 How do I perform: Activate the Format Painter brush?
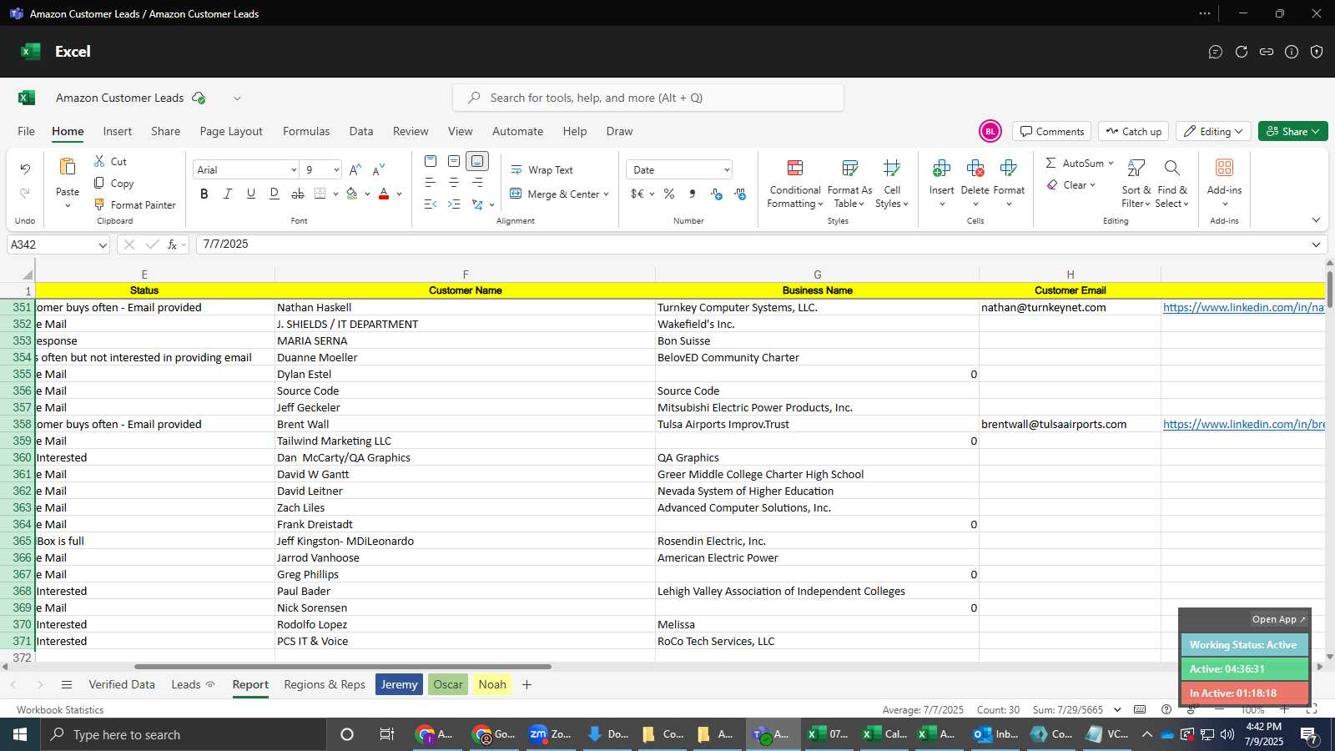click(x=99, y=204)
